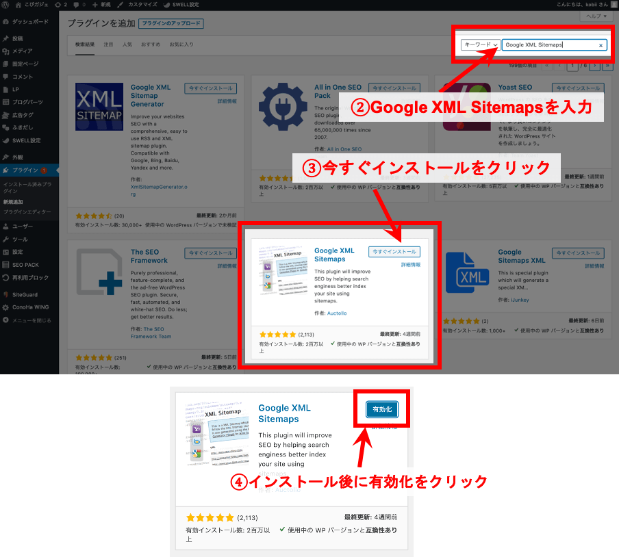This screenshot has width=619, height=557.
Task: Open the updates indicator showing 2
Action: click(x=61, y=5)
